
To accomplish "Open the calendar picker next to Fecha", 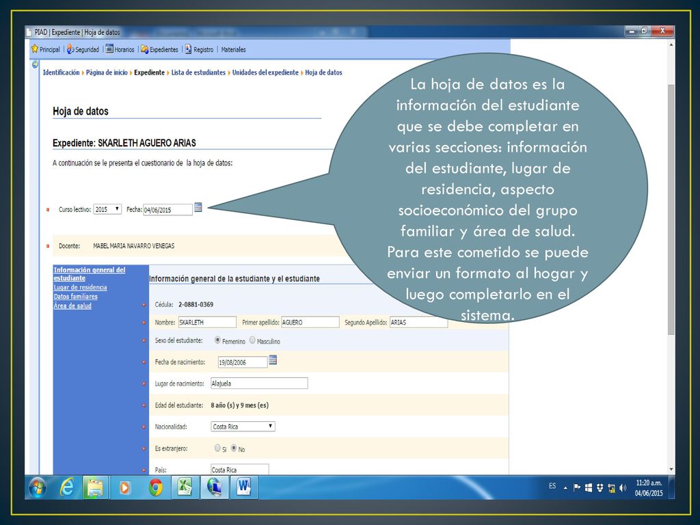I will 198,207.
